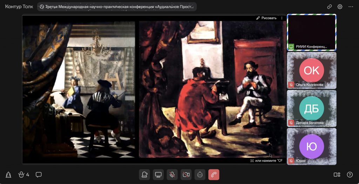Copy the meeting invite link icon
The image size is (359, 184).
[x=329, y=7]
